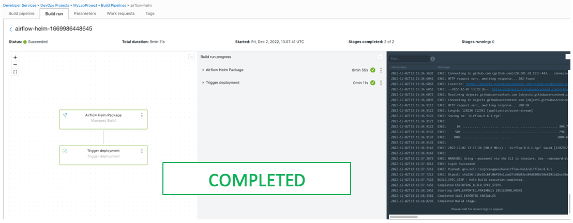
Task: Click the log Find search field
Action: coord(409,59)
